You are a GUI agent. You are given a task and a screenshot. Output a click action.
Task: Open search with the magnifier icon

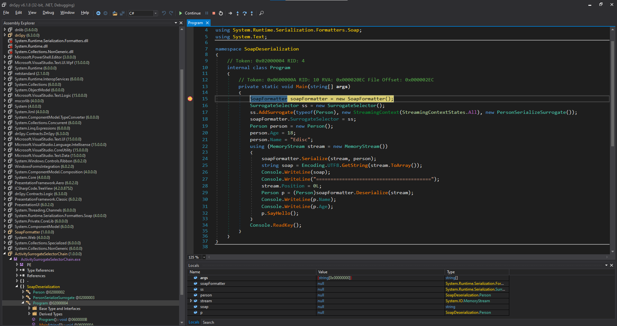[261, 13]
